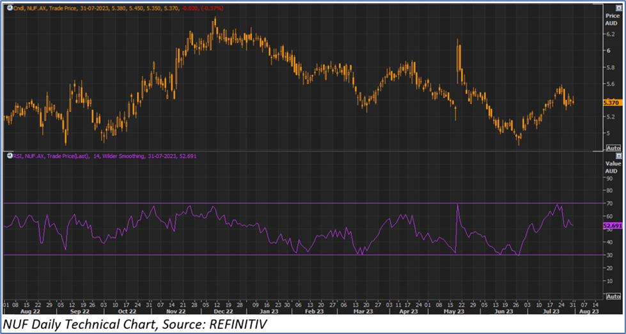Collapse the RSI Value axis panel icon
The image size is (626, 334).
[x=618, y=155]
